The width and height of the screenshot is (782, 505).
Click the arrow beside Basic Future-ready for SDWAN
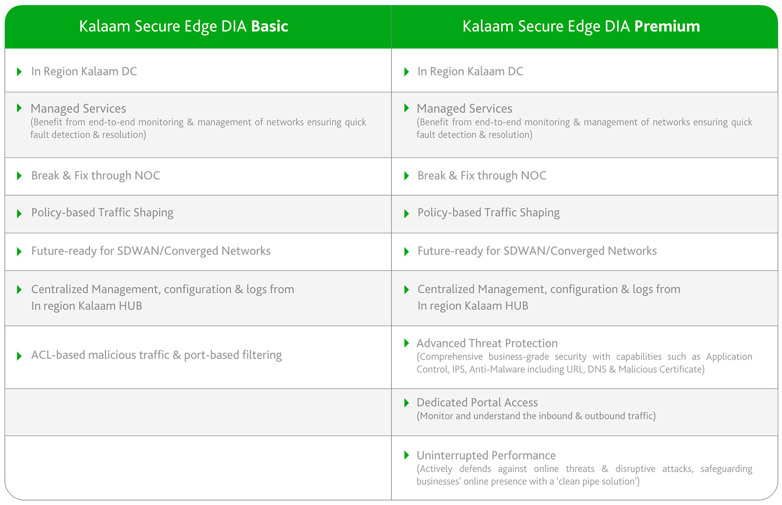[19, 252]
